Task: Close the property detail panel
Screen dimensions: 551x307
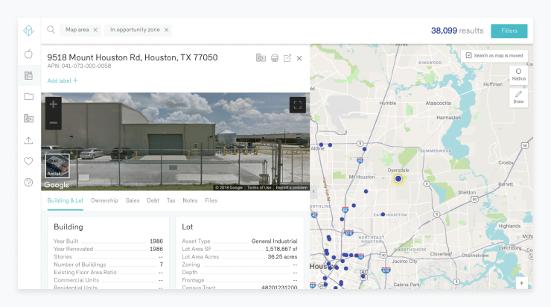Action: 299,58
